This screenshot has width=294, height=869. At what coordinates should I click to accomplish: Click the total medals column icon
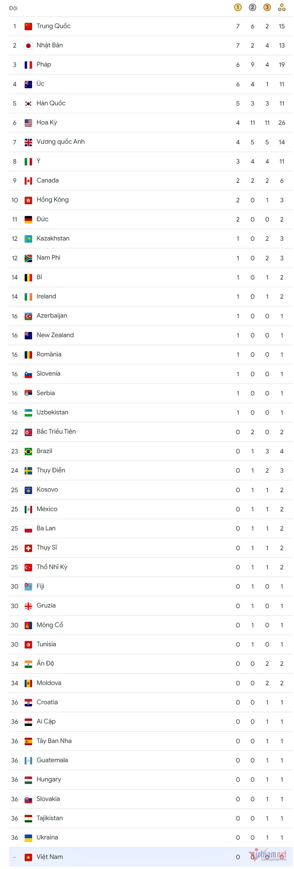[x=281, y=7]
